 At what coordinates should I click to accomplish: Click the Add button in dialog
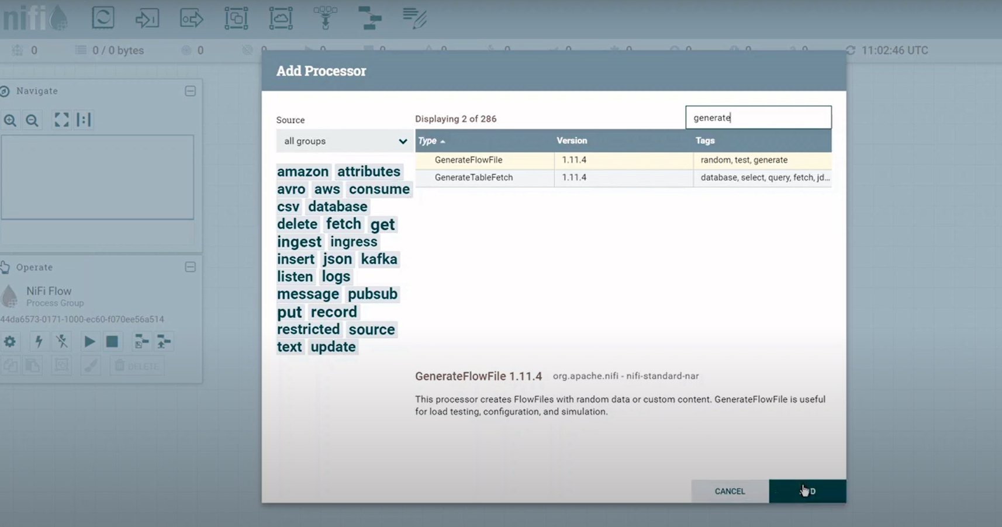coord(807,491)
